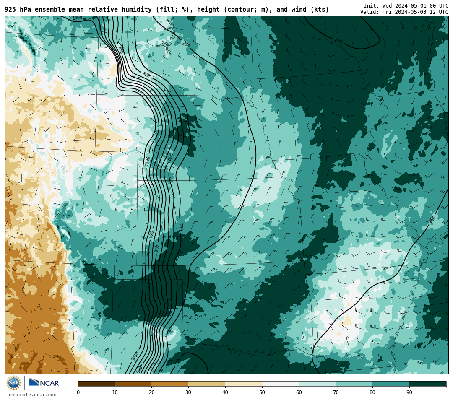
Task: Click the colorbar tick label 90
Action: (x=409, y=392)
